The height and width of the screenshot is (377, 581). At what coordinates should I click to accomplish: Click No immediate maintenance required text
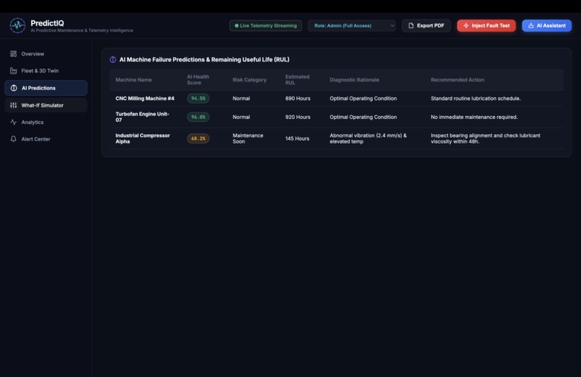pyautogui.click(x=474, y=117)
